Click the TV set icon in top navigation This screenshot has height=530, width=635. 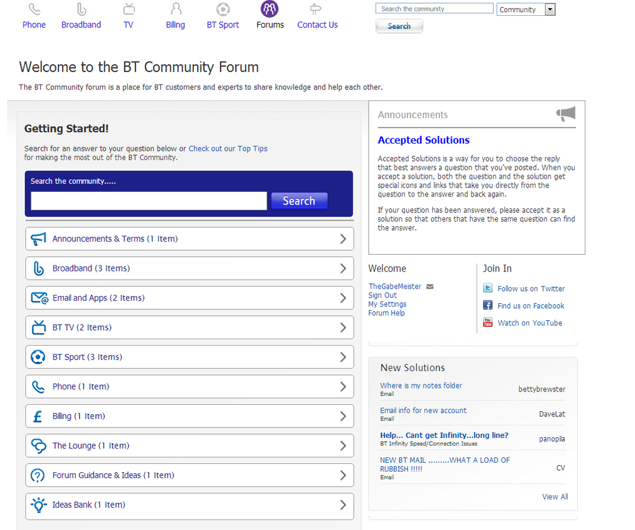(x=129, y=9)
